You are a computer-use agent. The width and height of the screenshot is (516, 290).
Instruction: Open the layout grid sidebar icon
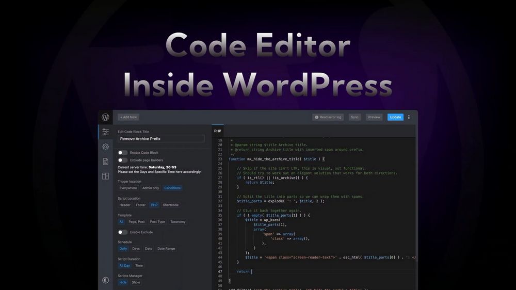(x=105, y=176)
